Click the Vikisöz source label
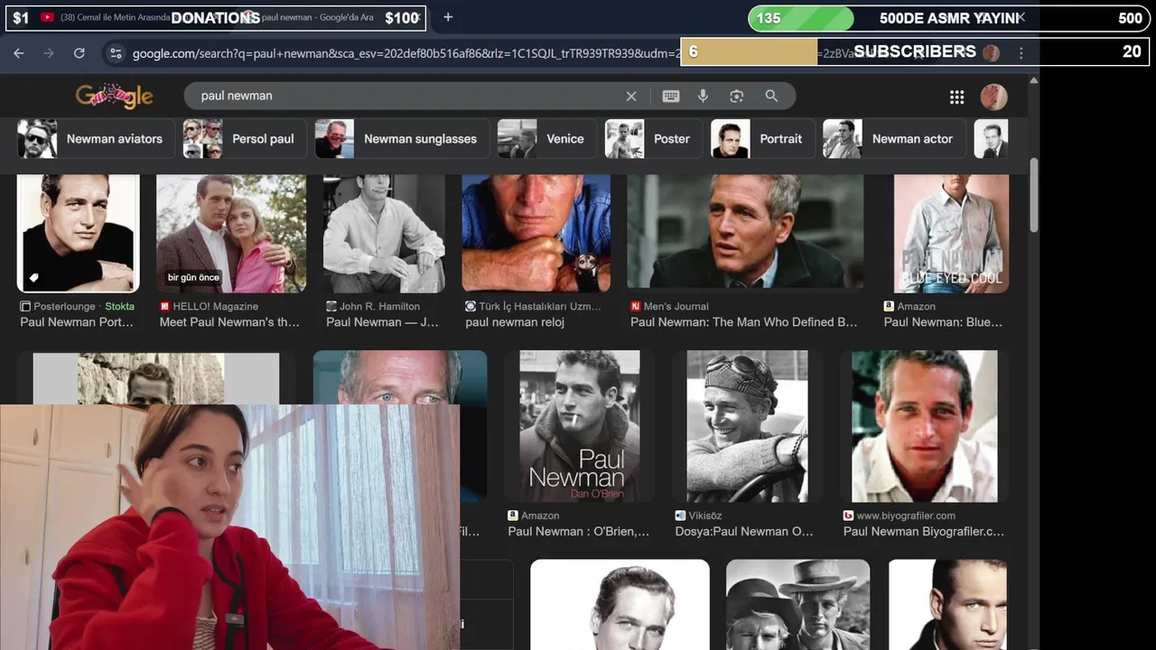This screenshot has height=650, width=1156. (705, 516)
